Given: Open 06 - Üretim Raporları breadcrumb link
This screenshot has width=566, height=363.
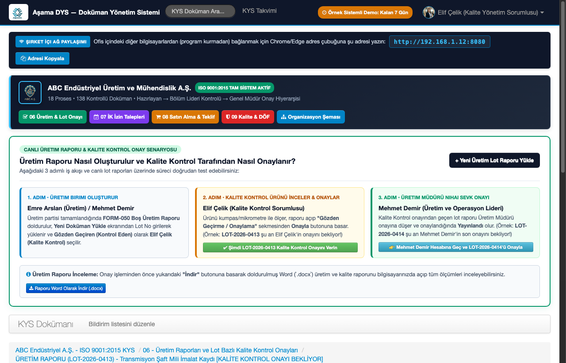Looking at the screenshot, I should click(221, 350).
